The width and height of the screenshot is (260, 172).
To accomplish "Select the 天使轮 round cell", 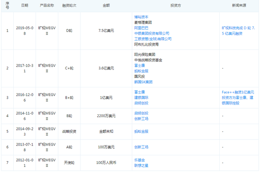I will click(x=69, y=163).
